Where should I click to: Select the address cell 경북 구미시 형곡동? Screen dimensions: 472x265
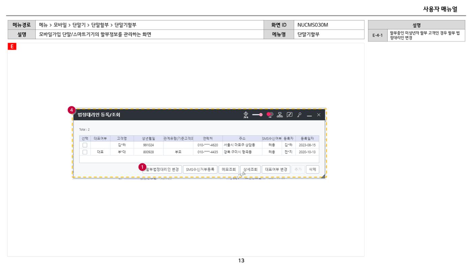242,152
